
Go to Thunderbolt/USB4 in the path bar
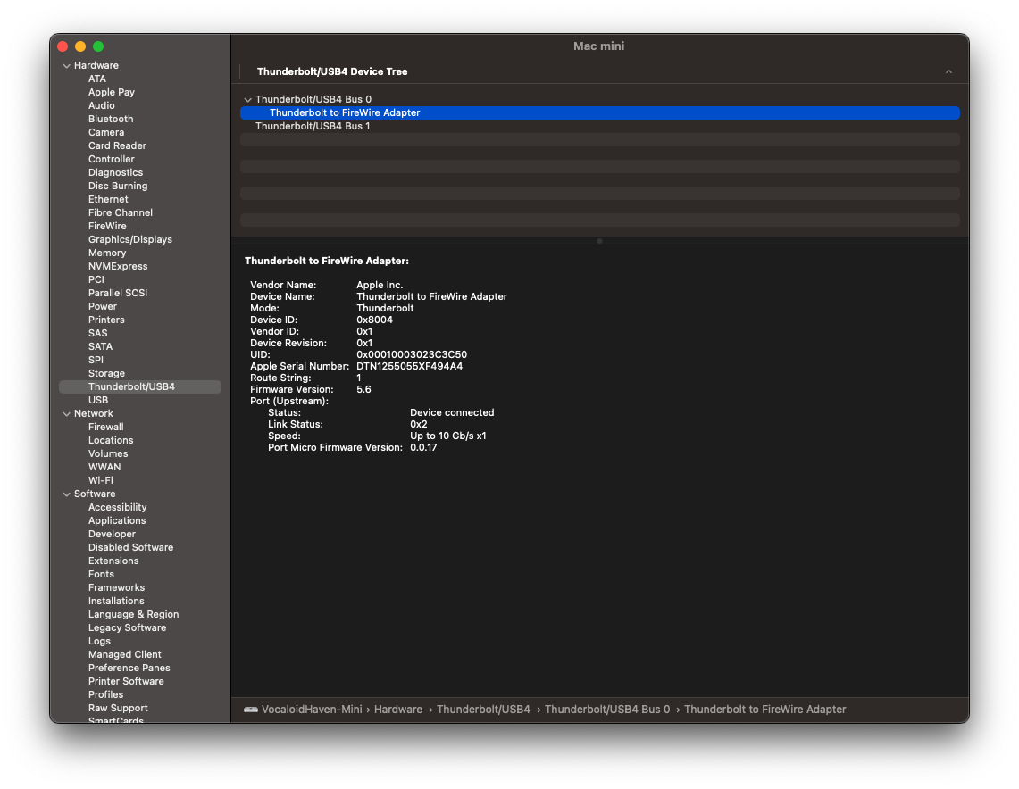pyautogui.click(x=483, y=710)
